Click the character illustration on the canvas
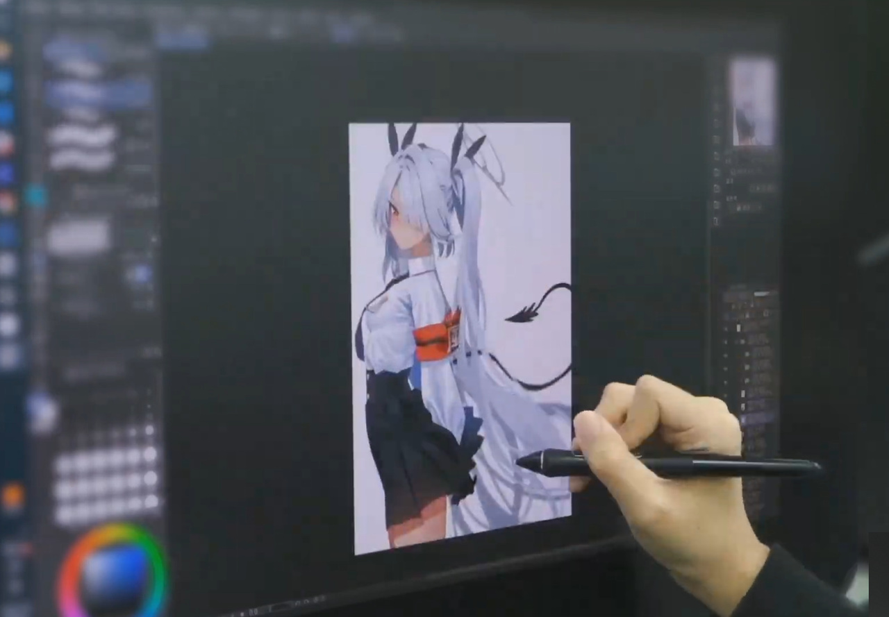 click(462, 338)
